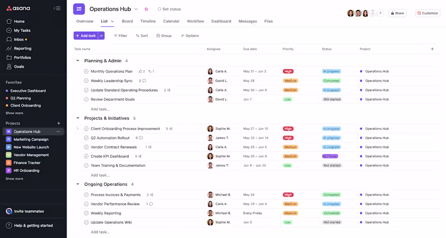This screenshot has height=238, width=446.
Task: Open the subtask icon on Update Standard Operating Procedures
Action: pyautogui.click(x=169, y=90)
